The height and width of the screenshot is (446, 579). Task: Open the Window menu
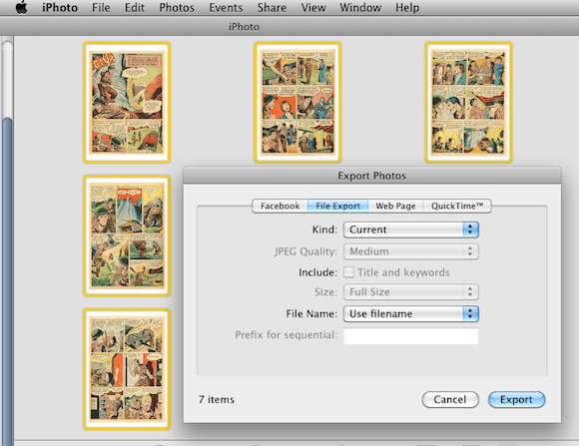(x=360, y=8)
